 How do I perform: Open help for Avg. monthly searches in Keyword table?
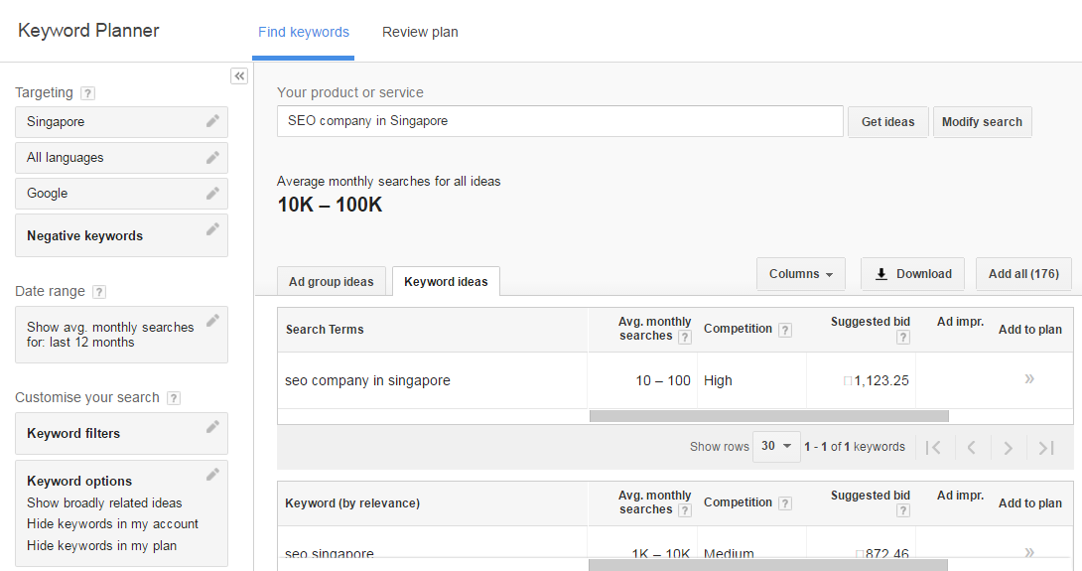pyautogui.click(x=685, y=510)
